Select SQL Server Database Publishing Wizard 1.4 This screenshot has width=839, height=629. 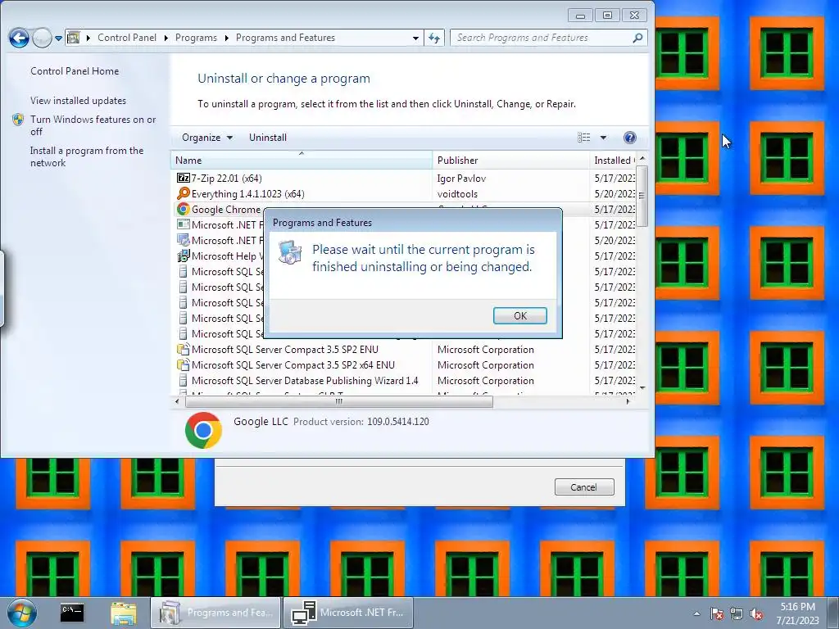(x=405, y=380)
